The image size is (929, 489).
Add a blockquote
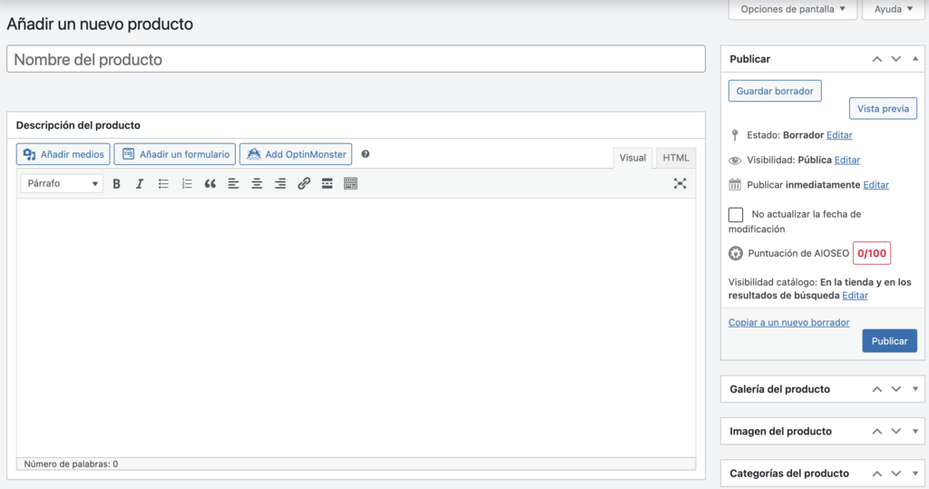(210, 184)
